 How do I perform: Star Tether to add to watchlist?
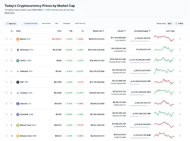coord(7,60)
